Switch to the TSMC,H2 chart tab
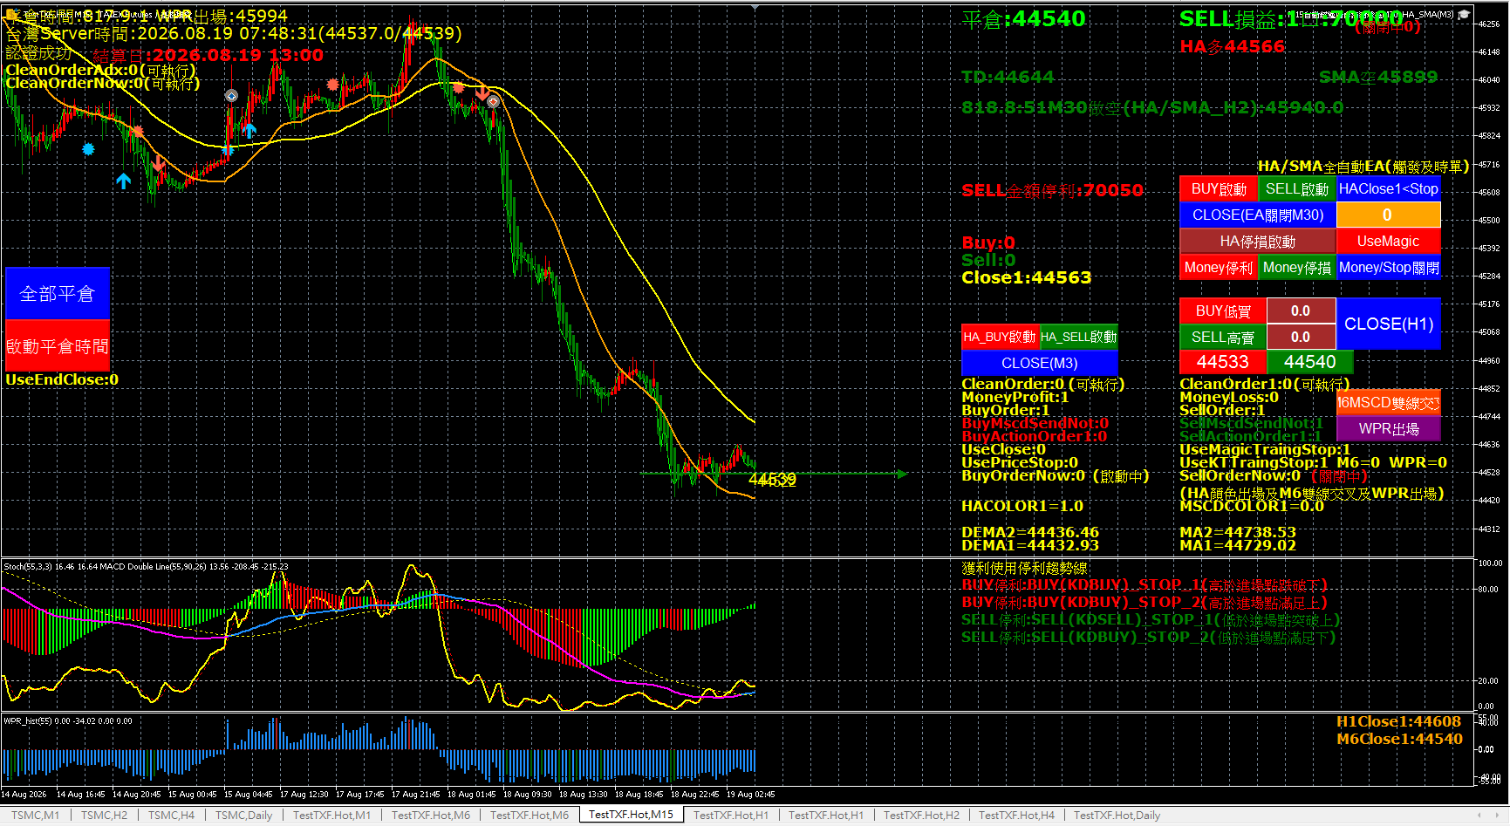Image resolution: width=1510 pixels, height=826 pixels. point(104,816)
